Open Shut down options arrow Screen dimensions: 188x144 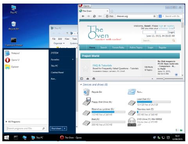pyautogui.click(x=65, y=128)
